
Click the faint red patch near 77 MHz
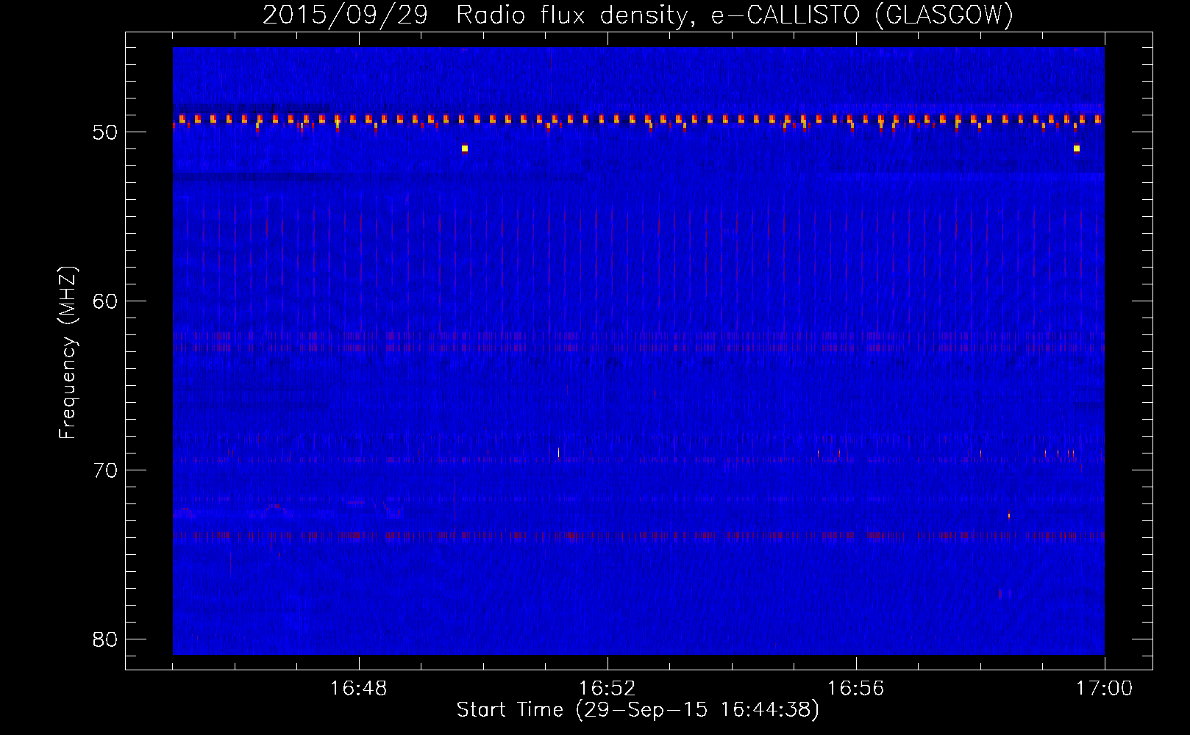[1004, 593]
